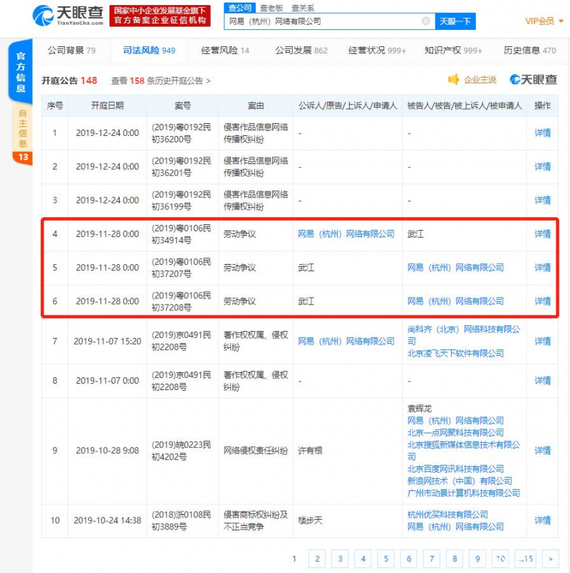This screenshot has height=573, width=570.
Task: Click plaintiff 网易(杭州)网络有限公司 in row 7
Action: 346,341
